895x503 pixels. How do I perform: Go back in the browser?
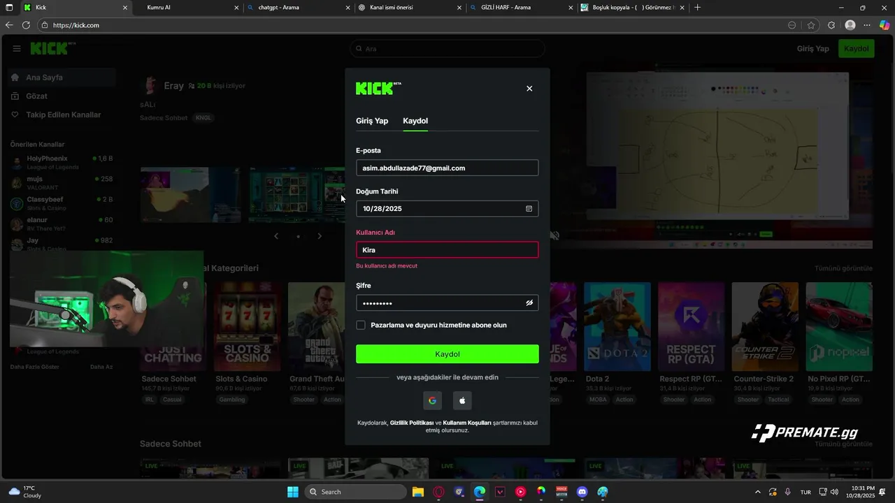(9, 25)
